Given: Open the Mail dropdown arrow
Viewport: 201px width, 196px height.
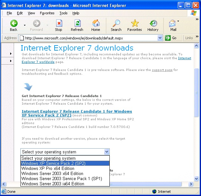Looking at the screenshot, I should point(178,21).
